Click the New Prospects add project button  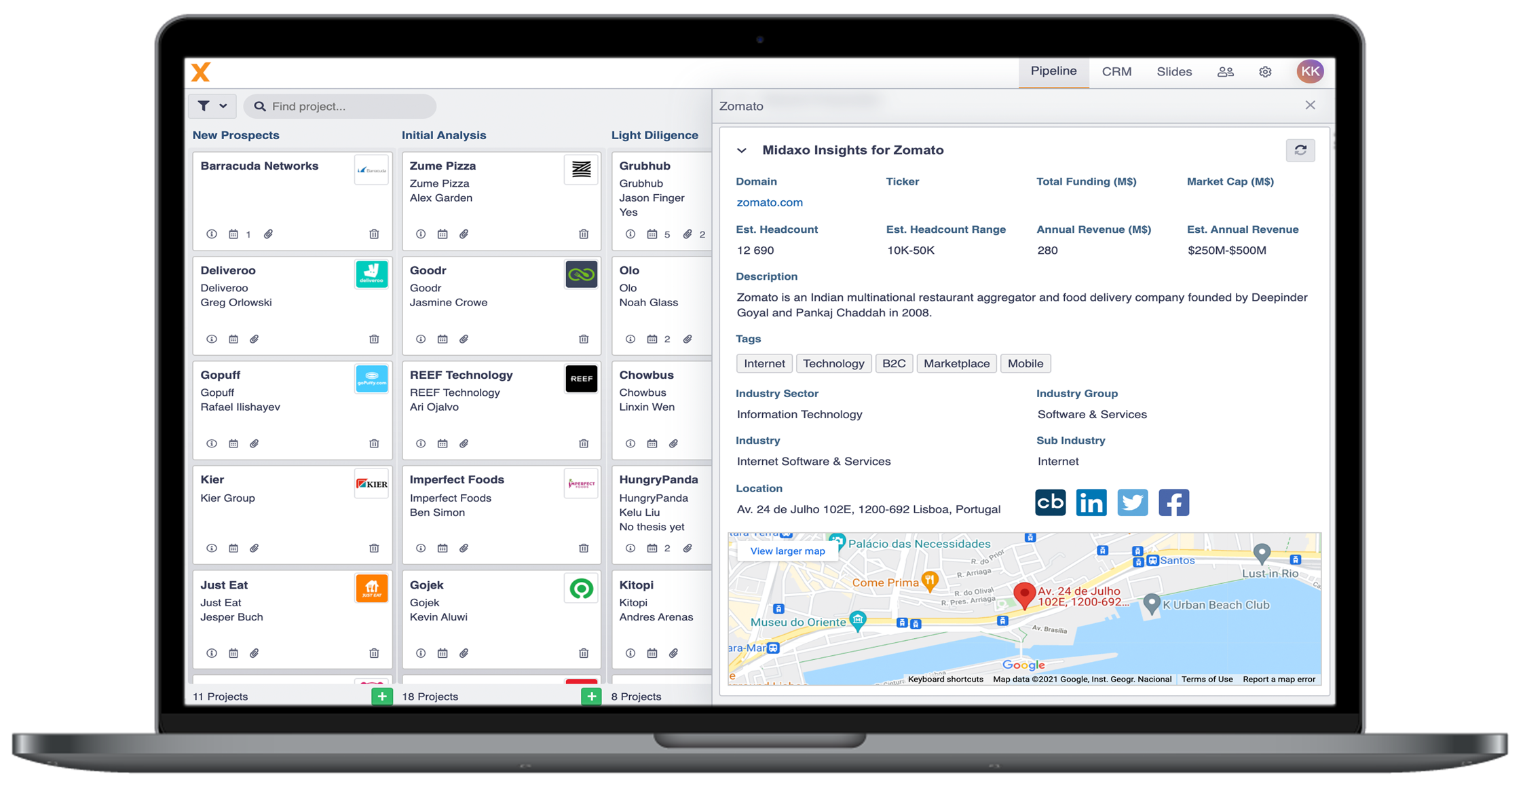tap(380, 696)
